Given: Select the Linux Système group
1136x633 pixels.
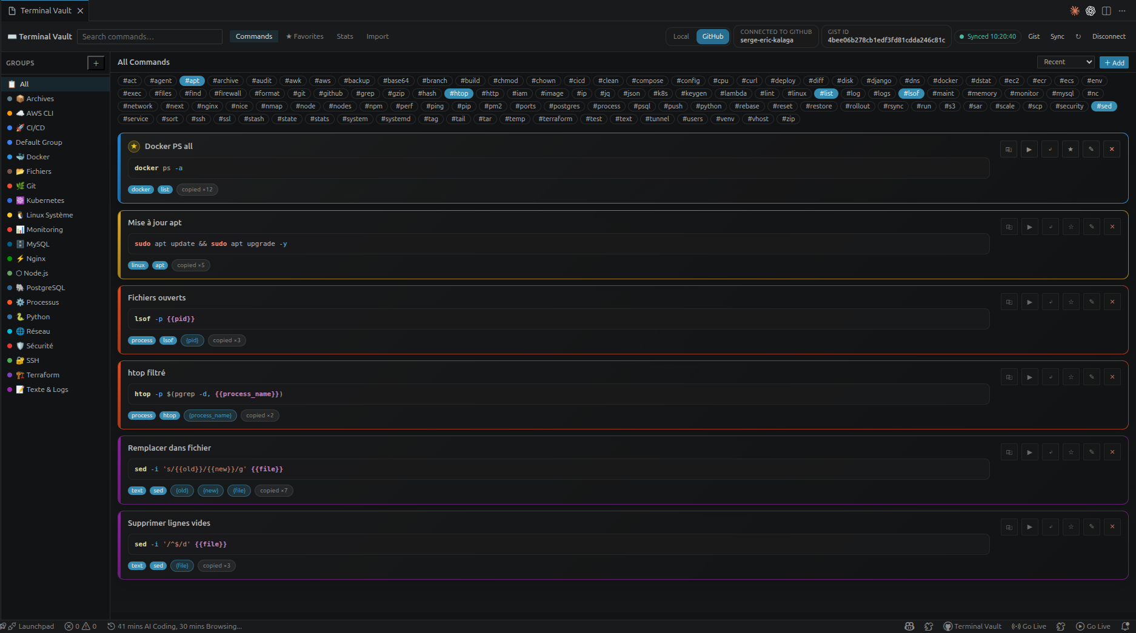Looking at the screenshot, I should click(55, 215).
